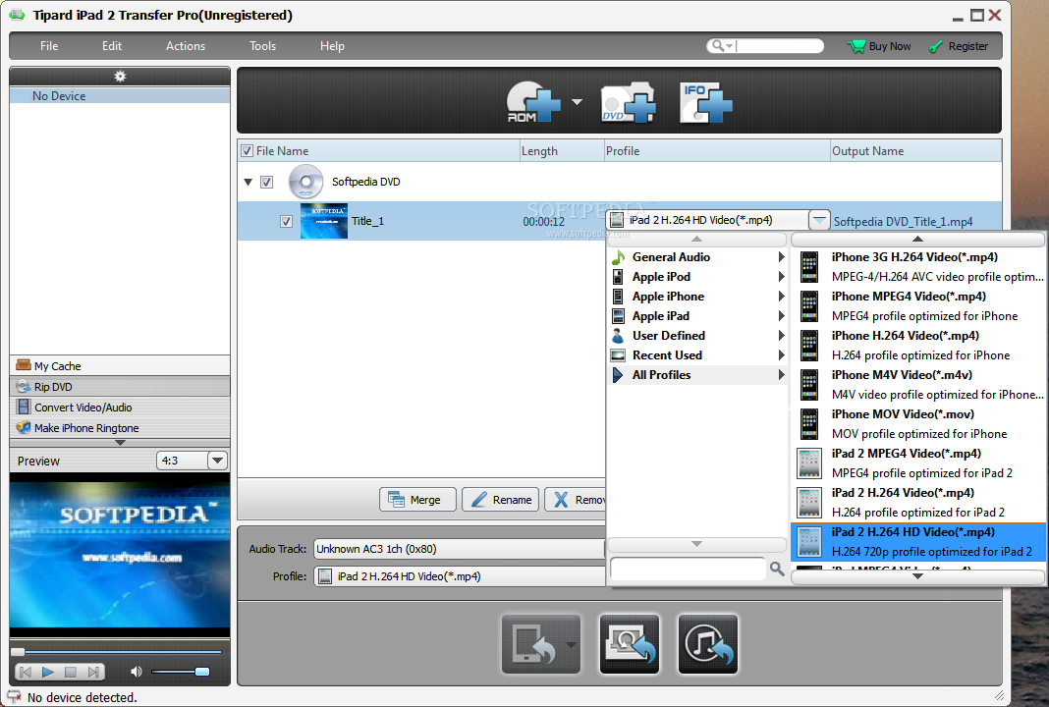Expand Apple iPad profile category
This screenshot has height=707, width=1049.
[x=697, y=316]
